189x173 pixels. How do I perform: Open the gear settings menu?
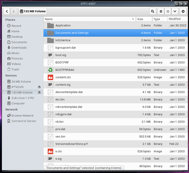[183, 11]
